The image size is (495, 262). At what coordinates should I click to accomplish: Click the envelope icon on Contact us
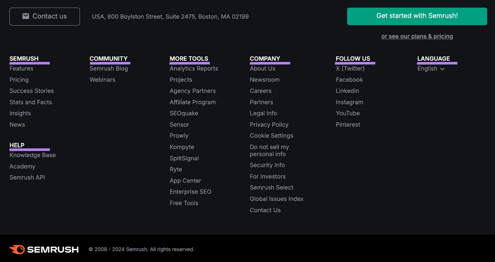26,16
